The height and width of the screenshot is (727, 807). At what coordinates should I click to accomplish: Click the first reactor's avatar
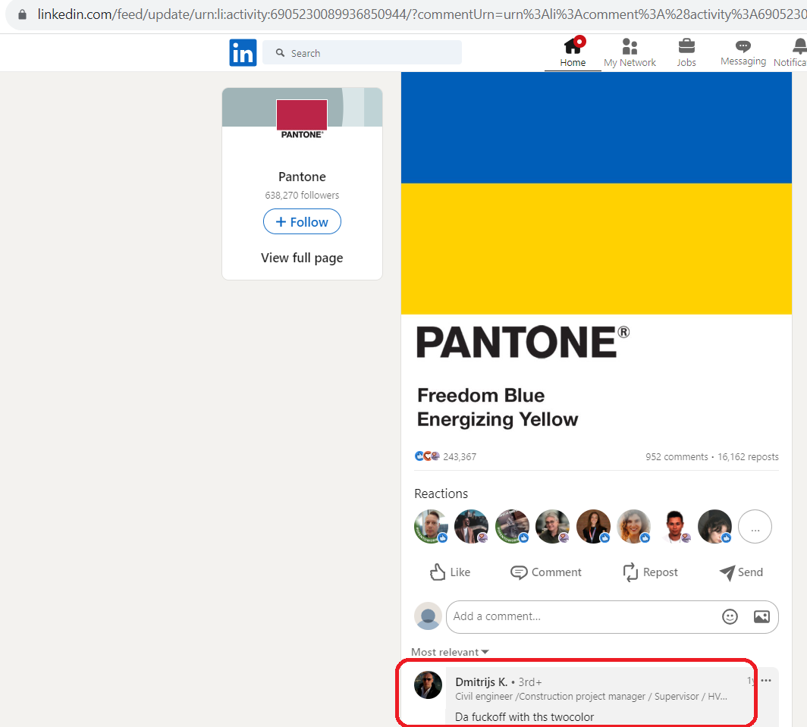431,527
